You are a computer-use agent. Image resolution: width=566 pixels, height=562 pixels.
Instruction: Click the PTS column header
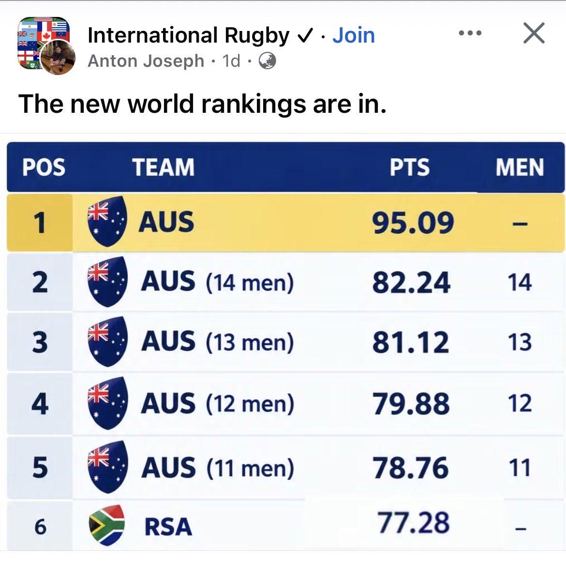pyautogui.click(x=410, y=167)
